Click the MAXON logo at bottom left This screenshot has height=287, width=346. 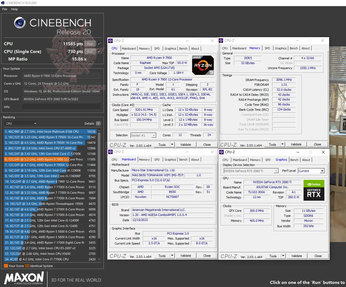pyautogui.click(x=24, y=278)
